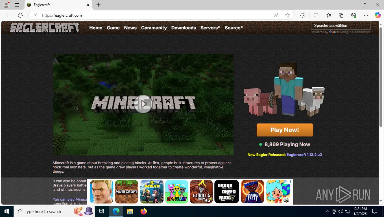Click the page vertical scrollbar thumb
This screenshot has width=384, height=217.
(381, 77)
